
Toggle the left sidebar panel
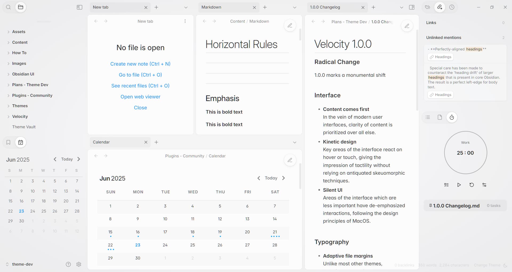click(79, 7)
